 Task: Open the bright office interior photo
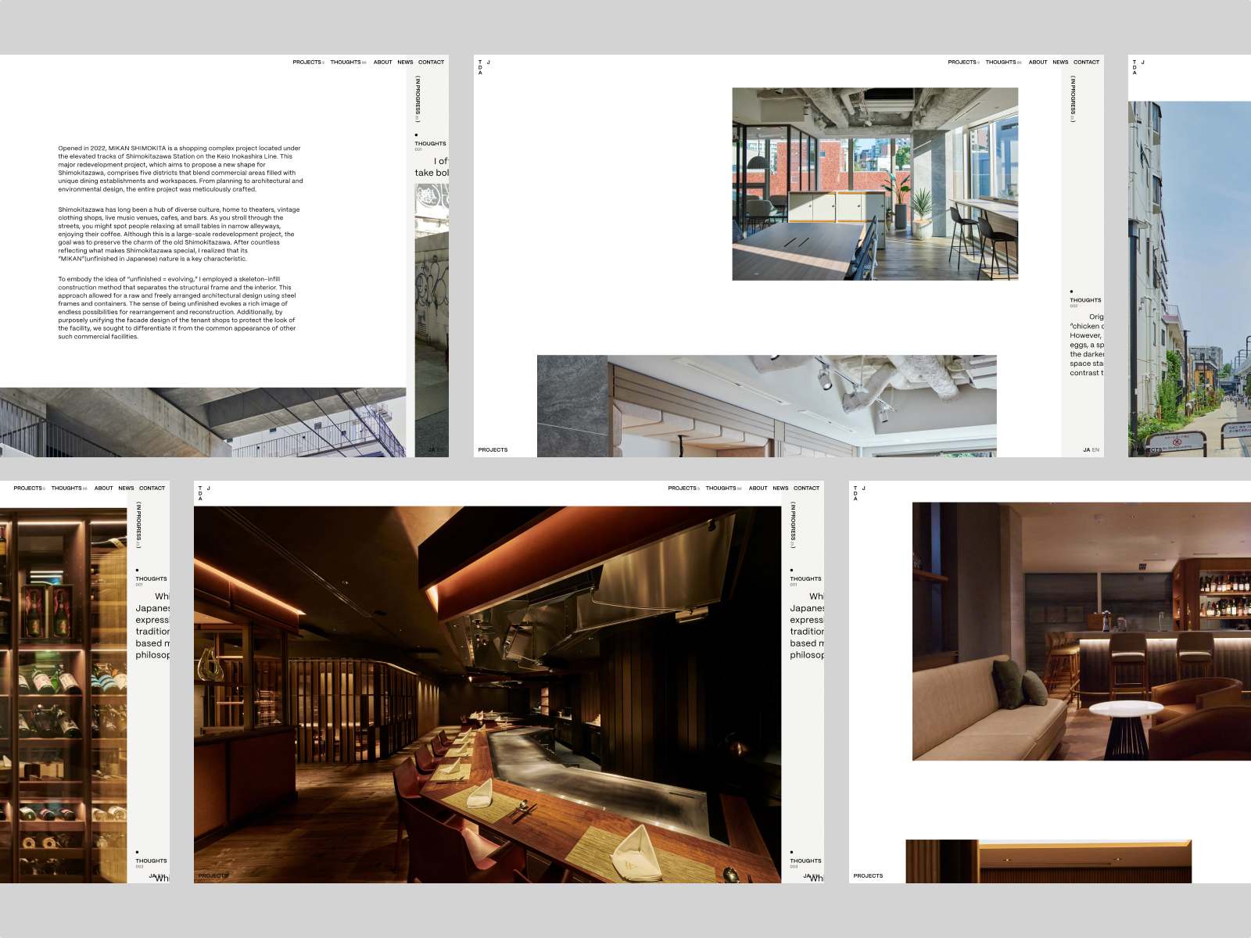[x=875, y=184]
